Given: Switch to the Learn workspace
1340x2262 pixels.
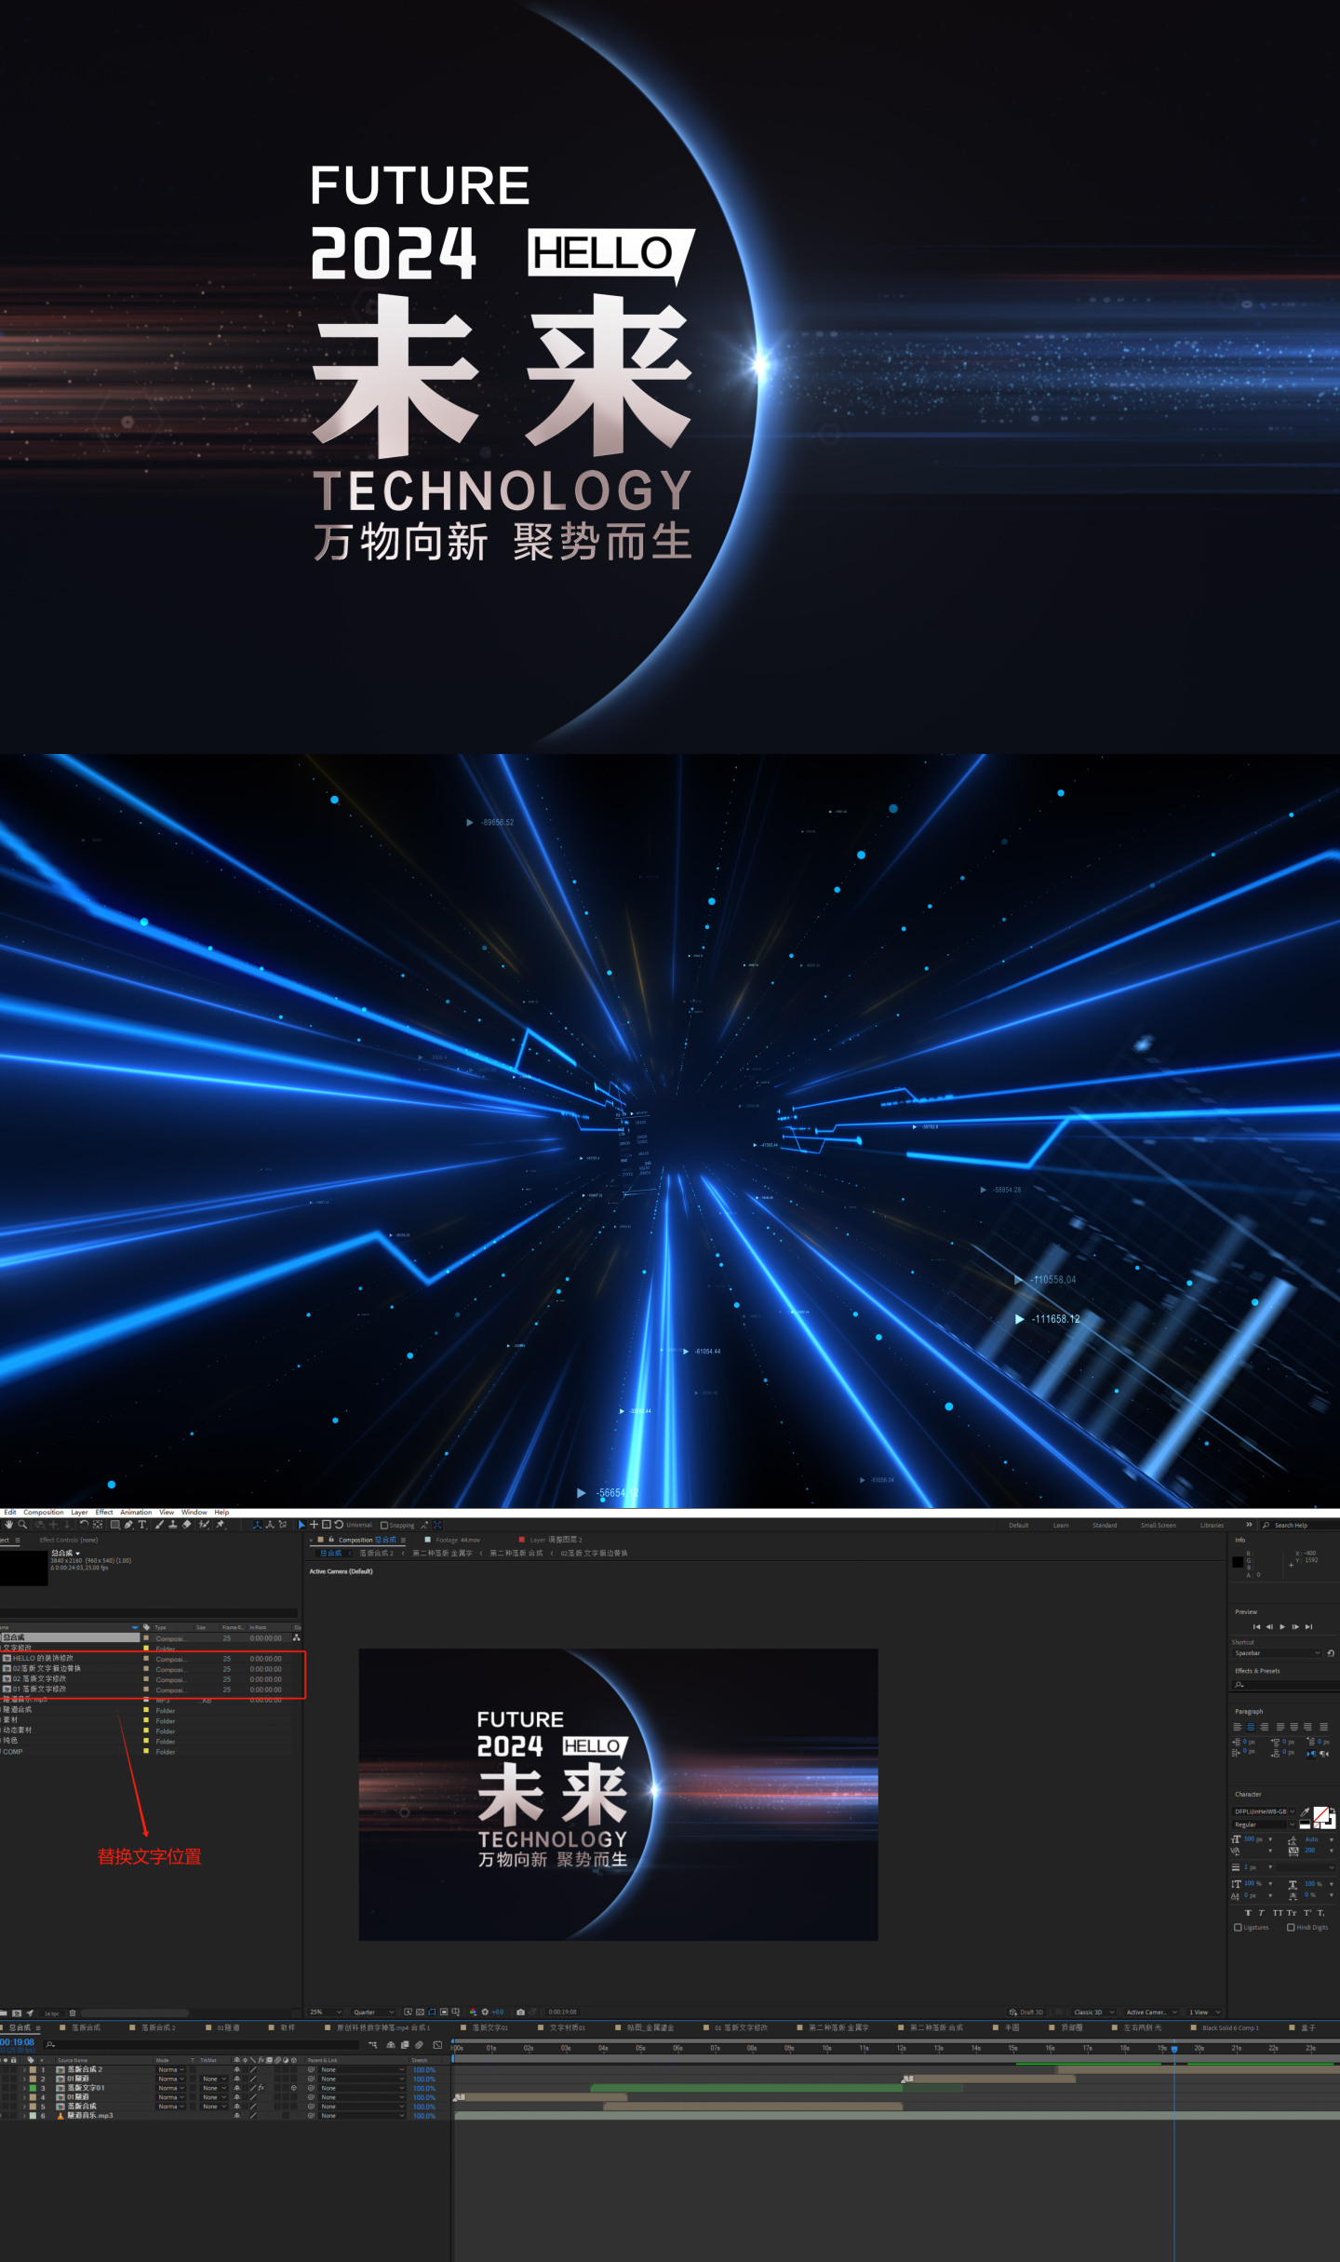Looking at the screenshot, I should 1061,1525.
